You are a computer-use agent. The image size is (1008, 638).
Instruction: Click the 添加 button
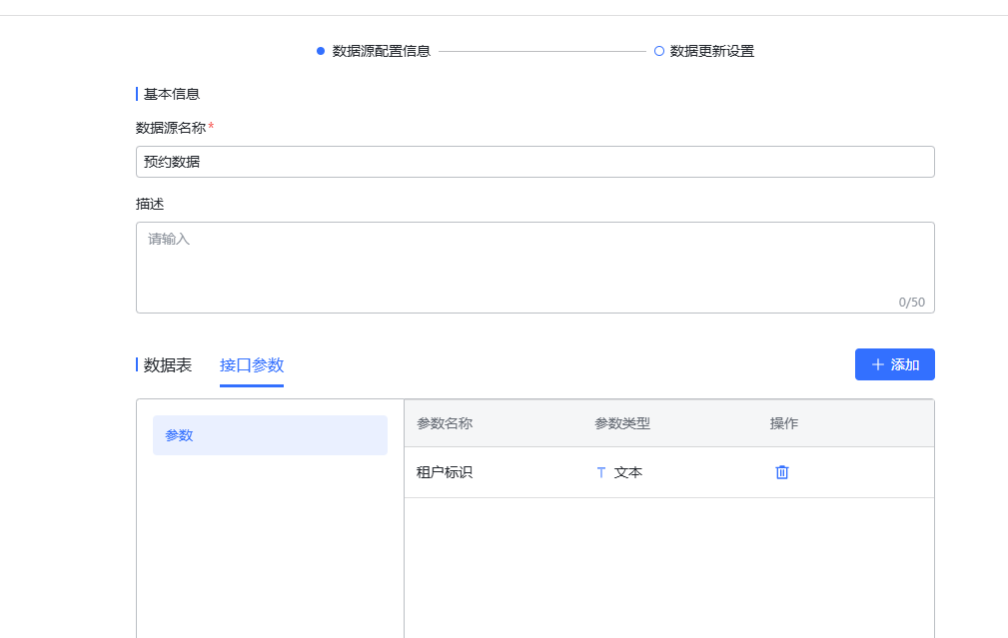point(894,364)
